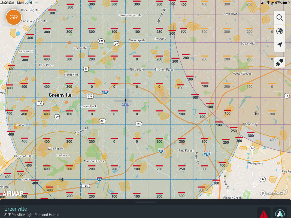Tap the Wedgefield label

(x=256, y=163)
